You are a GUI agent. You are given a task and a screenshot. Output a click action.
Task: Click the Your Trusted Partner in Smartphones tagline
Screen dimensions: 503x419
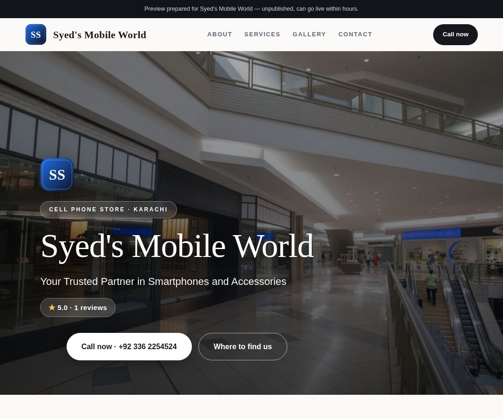coord(163,282)
